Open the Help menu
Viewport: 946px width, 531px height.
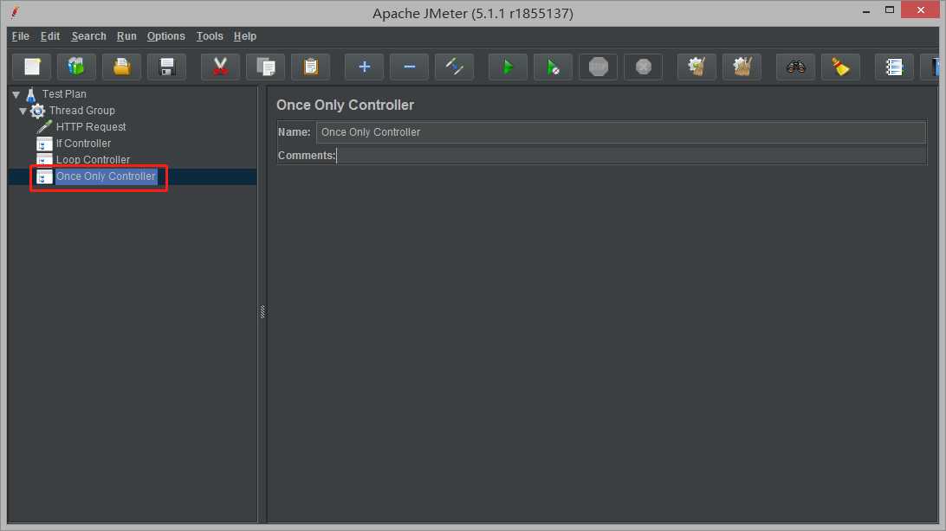tap(245, 36)
